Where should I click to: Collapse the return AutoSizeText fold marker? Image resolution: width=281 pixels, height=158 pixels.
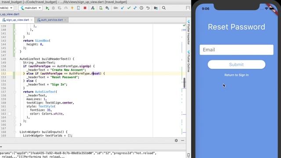(x=15, y=92)
